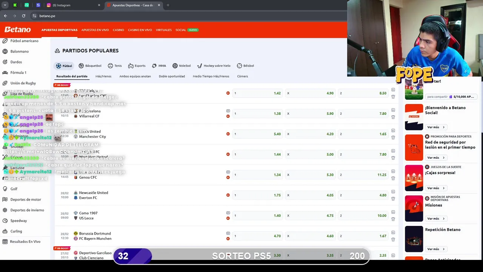Select the MMA sport filter

coord(159,66)
